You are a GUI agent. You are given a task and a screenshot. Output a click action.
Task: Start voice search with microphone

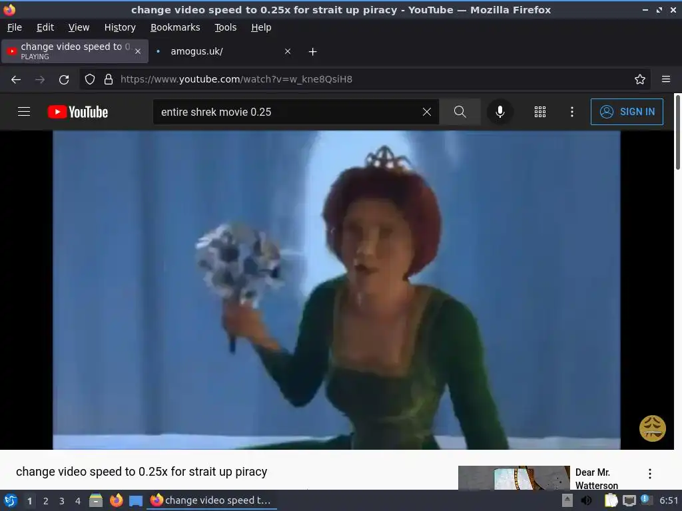500,112
